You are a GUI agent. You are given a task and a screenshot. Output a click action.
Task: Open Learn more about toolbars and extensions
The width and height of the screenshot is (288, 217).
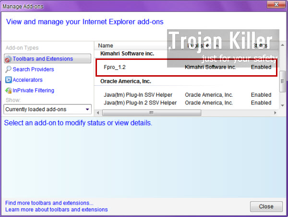coord(56,210)
